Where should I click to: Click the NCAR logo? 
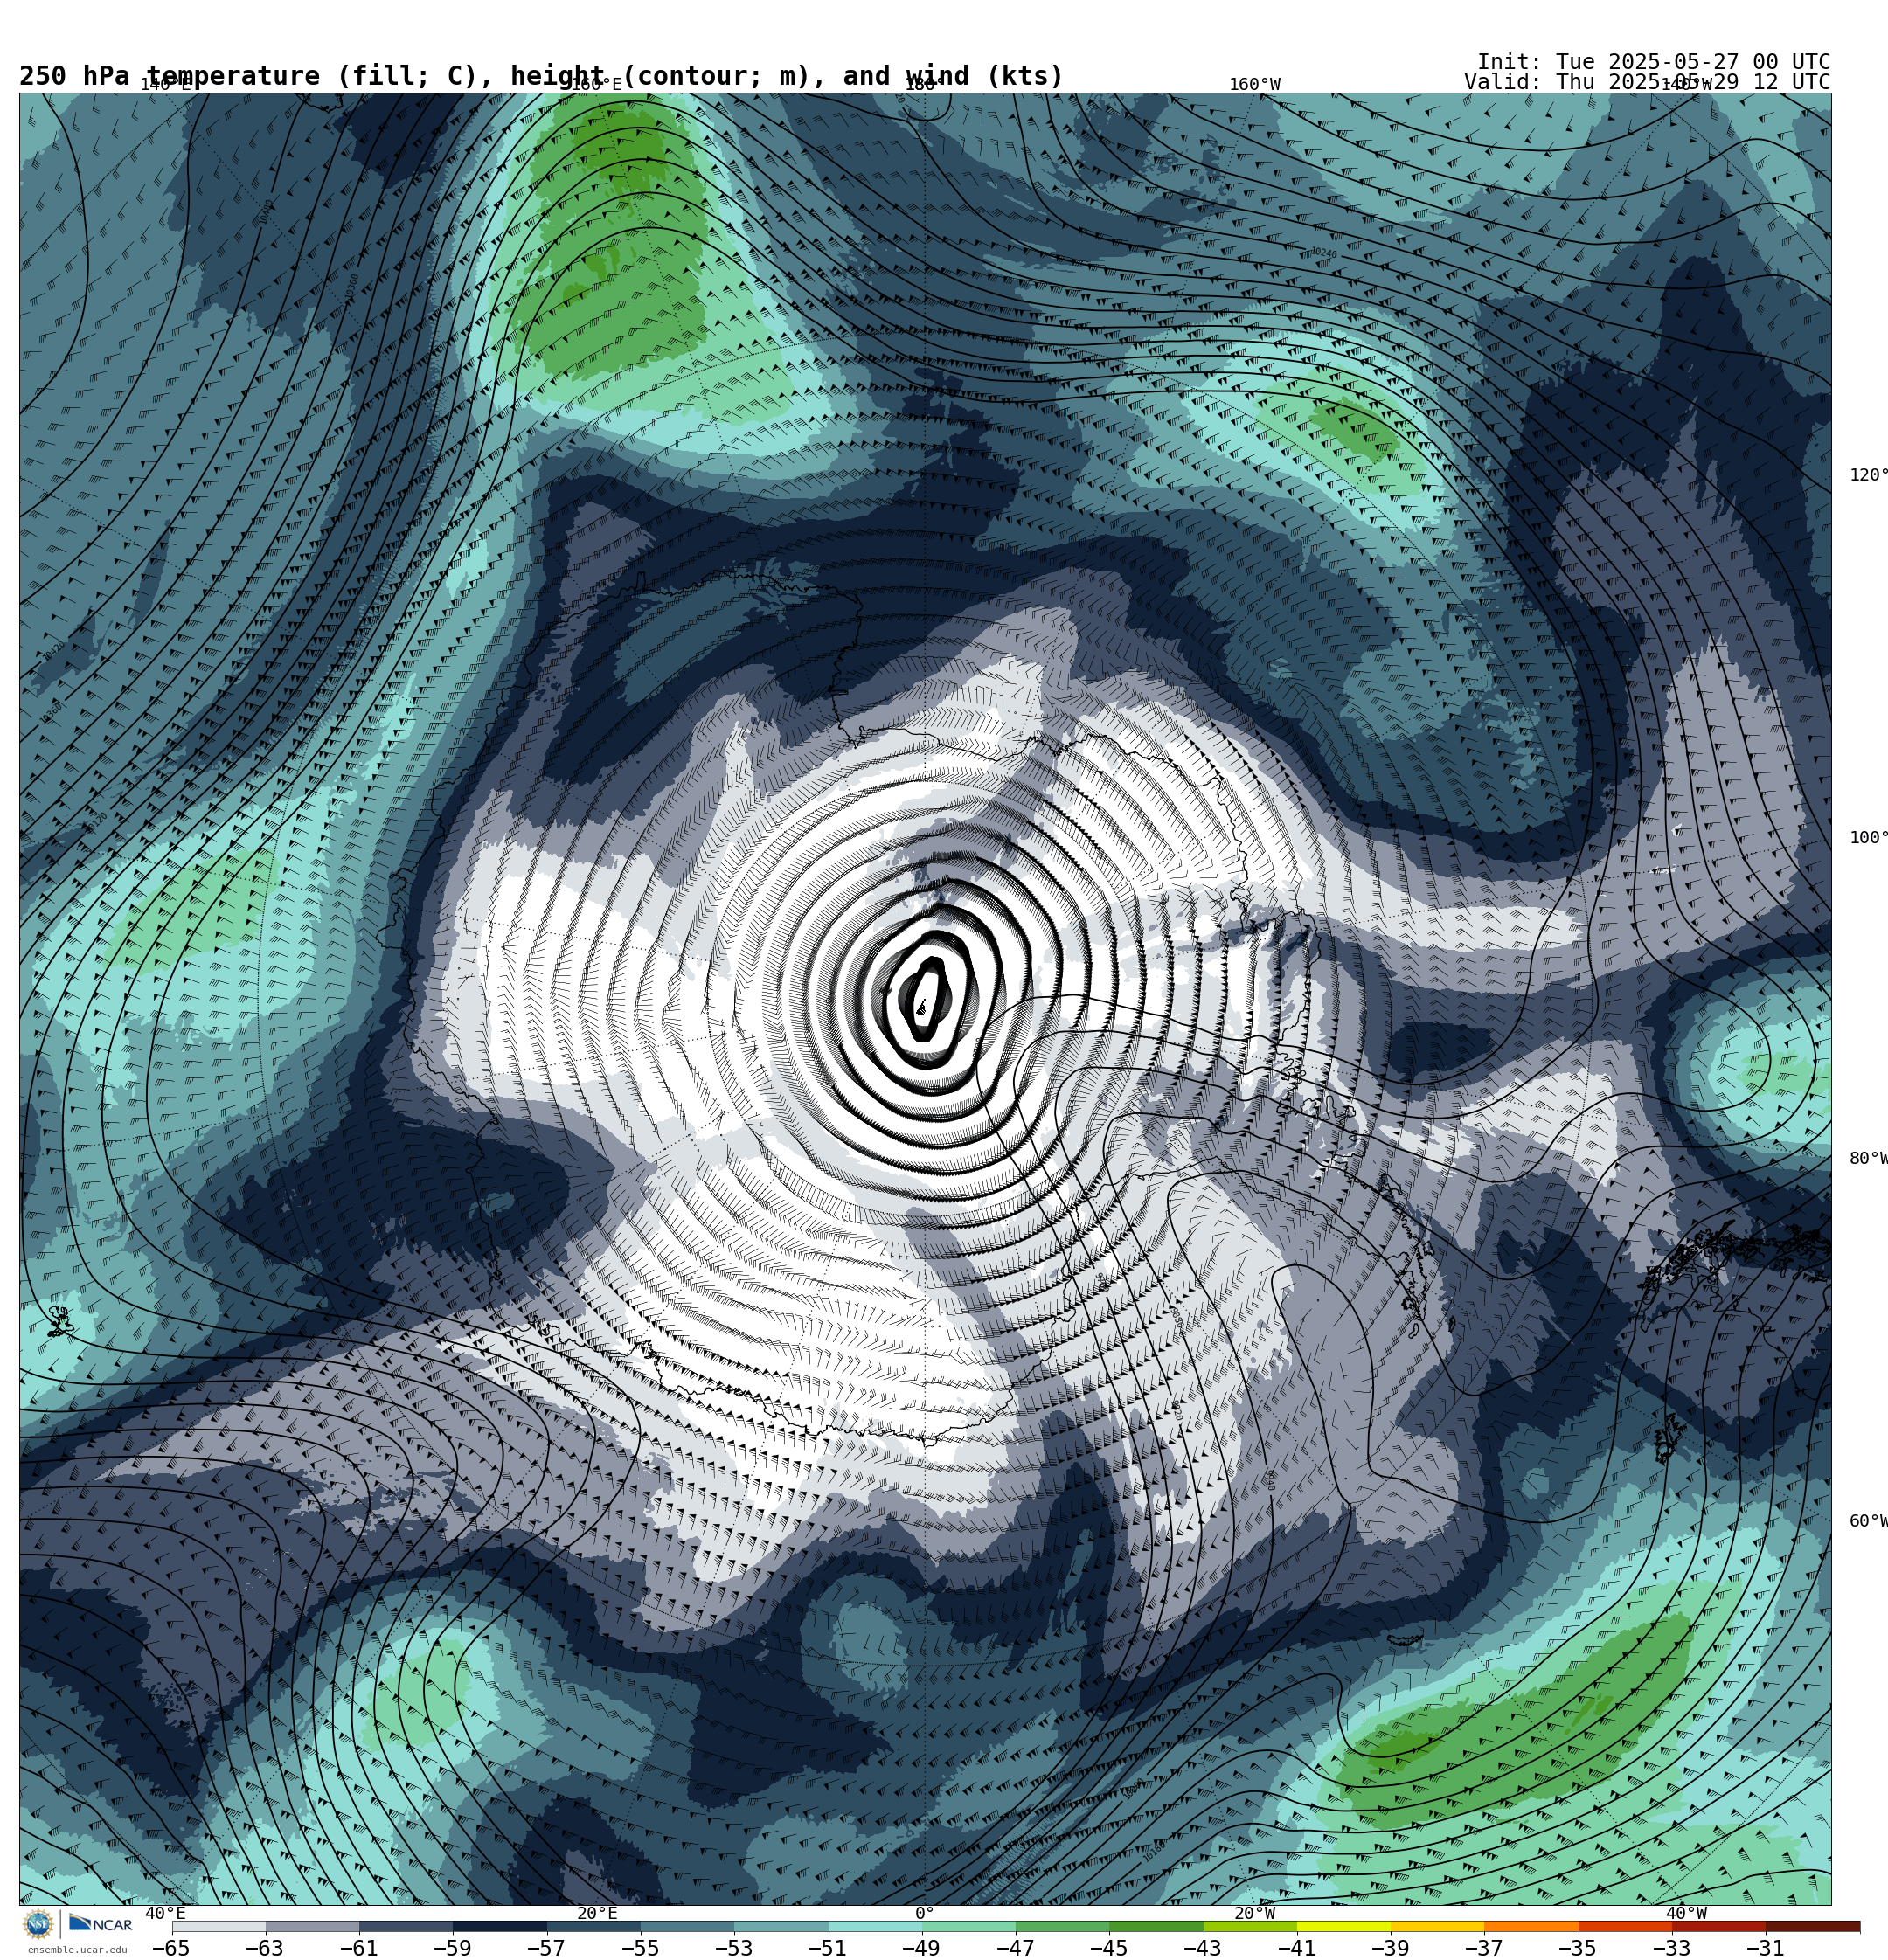100,1924
